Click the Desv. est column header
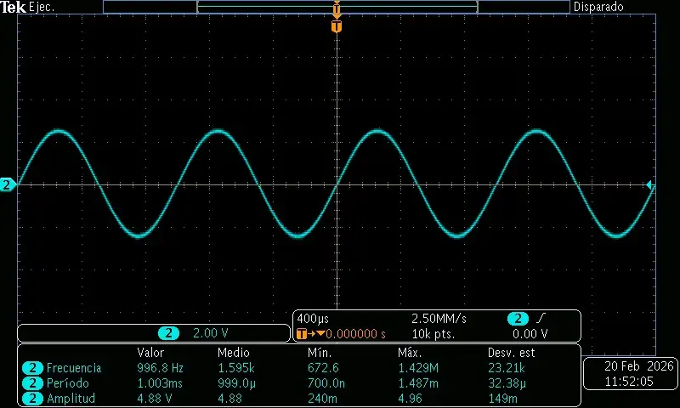This screenshot has height=408, width=680. pos(512,352)
